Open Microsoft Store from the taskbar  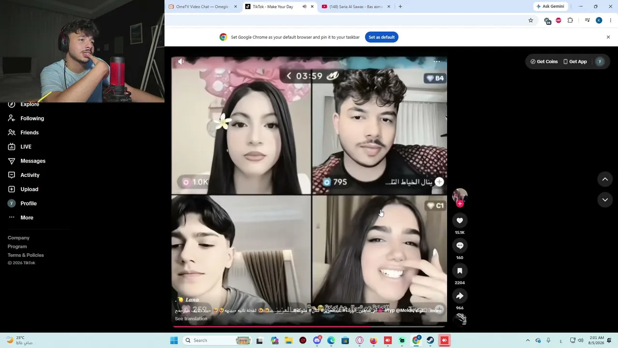345,340
